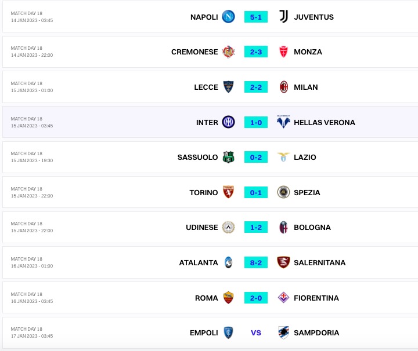The image size is (418, 351).
Task: Select the Cremonese club crest
Action: point(229,52)
